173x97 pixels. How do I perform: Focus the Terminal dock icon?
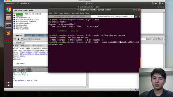coord(8,25)
